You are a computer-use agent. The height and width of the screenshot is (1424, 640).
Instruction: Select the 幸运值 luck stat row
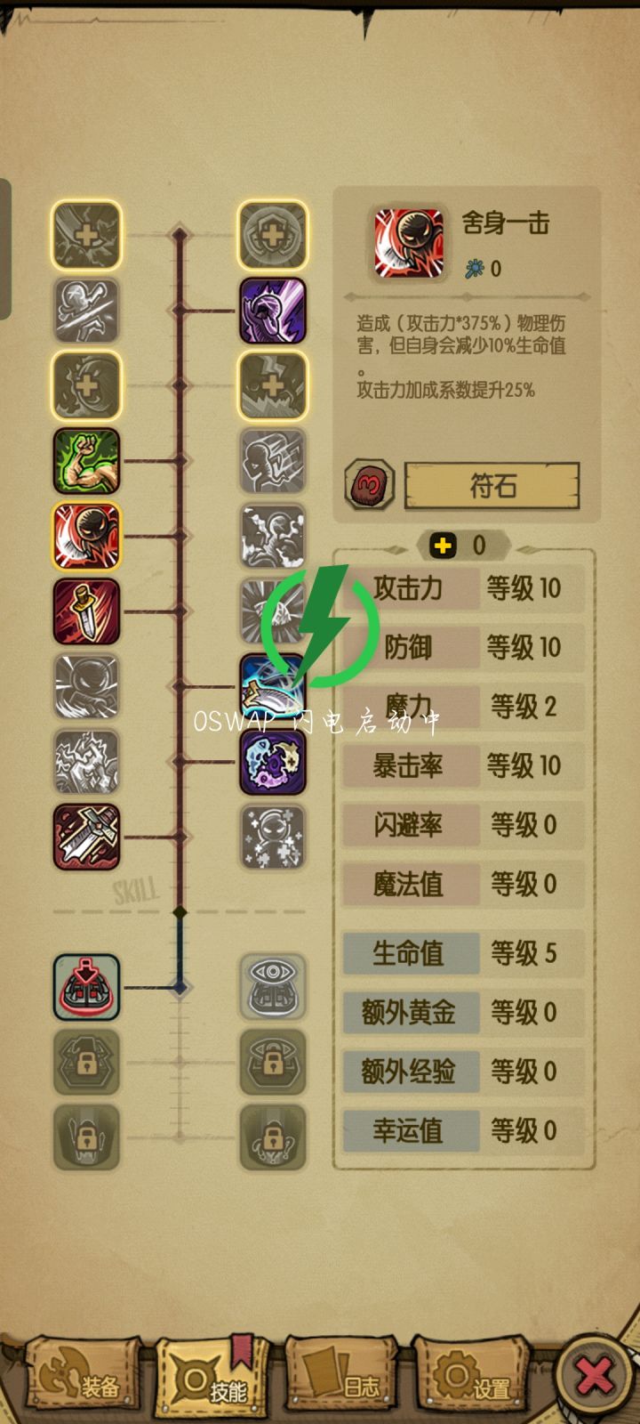coord(464,1130)
